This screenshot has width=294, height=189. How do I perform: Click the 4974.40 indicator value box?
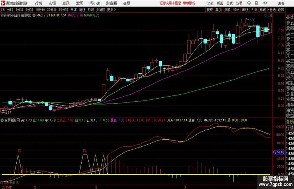pyautogui.click(x=278, y=153)
